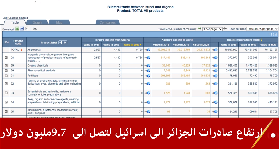The width and height of the screenshot is (279, 149).
Task: Expand product code 31 Fertilisers
Action: [6, 76]
